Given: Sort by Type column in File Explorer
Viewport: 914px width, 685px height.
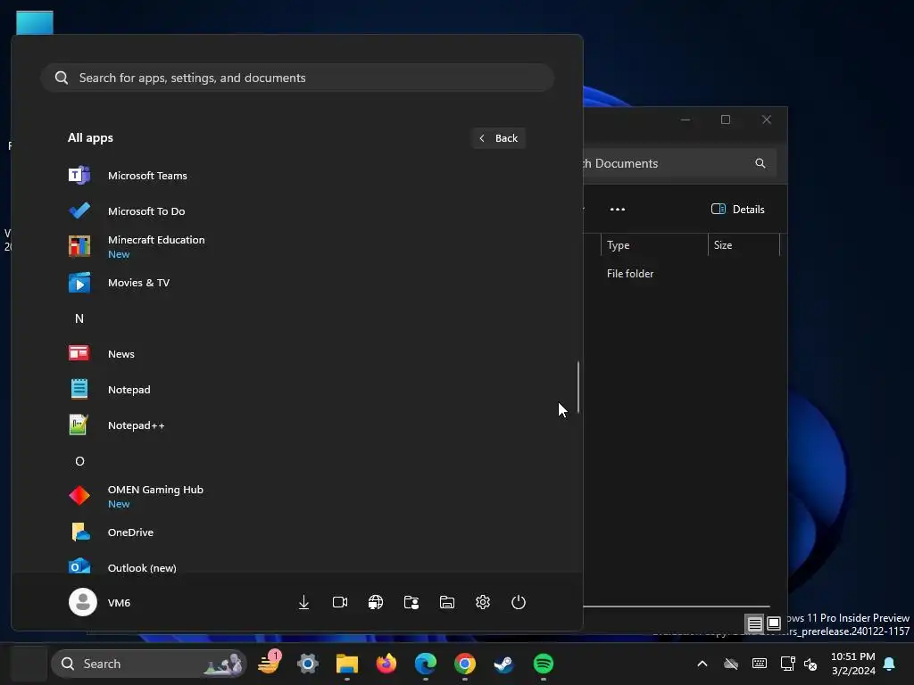Looking at the screenshot, I should coord(654,245).
